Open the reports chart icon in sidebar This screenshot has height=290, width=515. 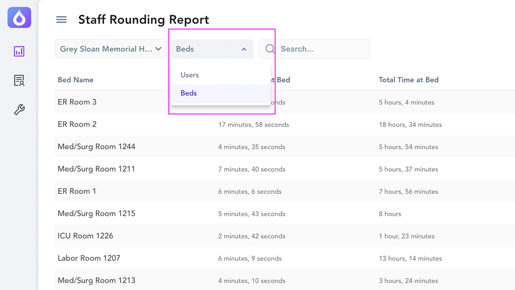(19, 52)
